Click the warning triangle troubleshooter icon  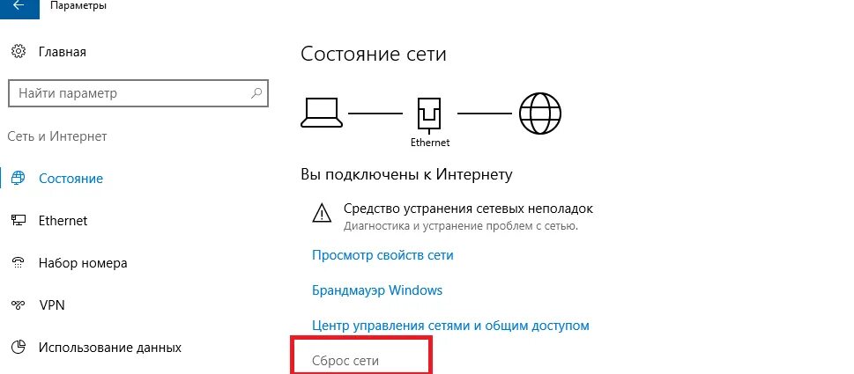pos(322,213)
